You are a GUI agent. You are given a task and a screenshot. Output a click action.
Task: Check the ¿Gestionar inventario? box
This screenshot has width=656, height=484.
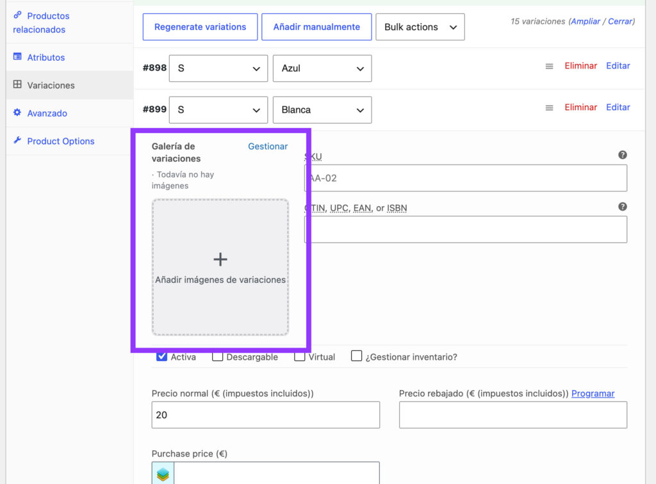point(356,356)
